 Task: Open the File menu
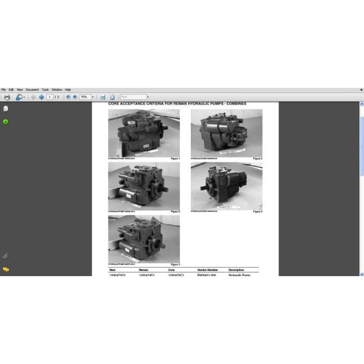pos(4,89)
